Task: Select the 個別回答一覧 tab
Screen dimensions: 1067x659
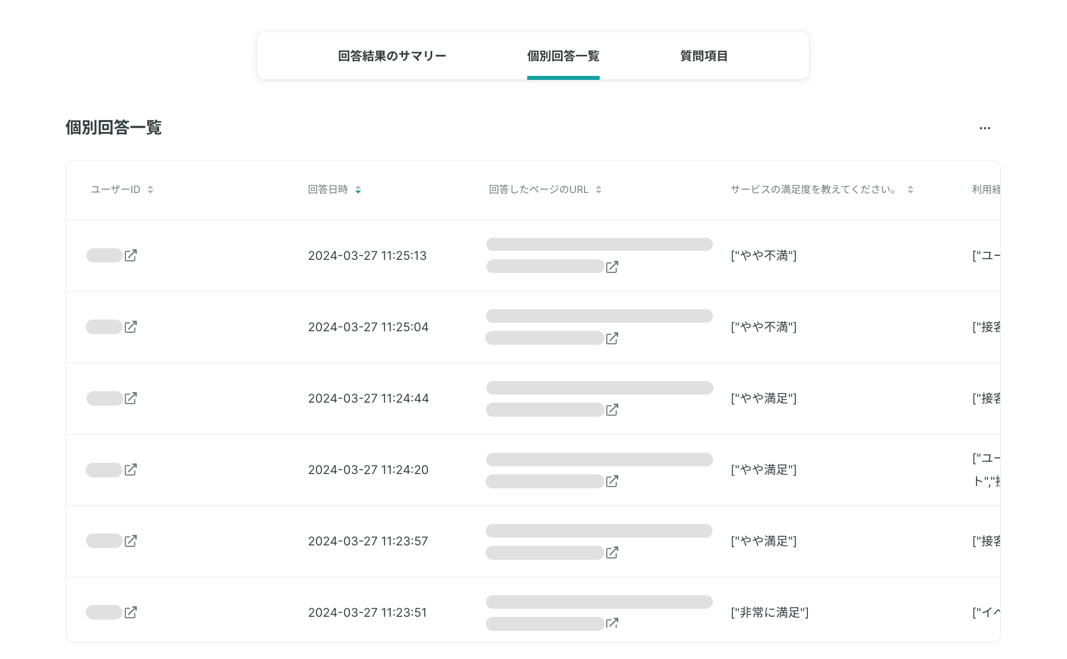Action: pyautogui.click(x=563, y=56)
